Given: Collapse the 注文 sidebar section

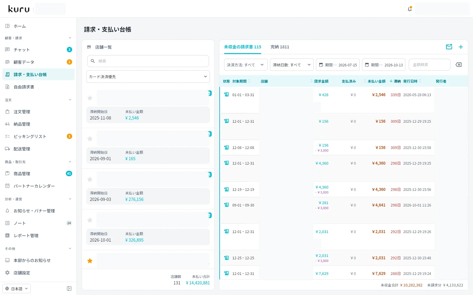Looking at the screenshot, I should click(x=38, y=100).
